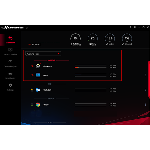Switch to mini window mode icon
150x150 pixels.
coord(135,27)
